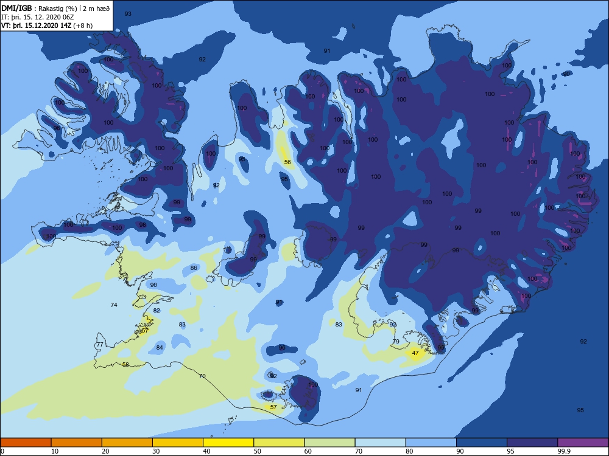The image size is (609, 456).
Task: Click the orange 10–20 legend swatch
Action: [x=77, y=443]
